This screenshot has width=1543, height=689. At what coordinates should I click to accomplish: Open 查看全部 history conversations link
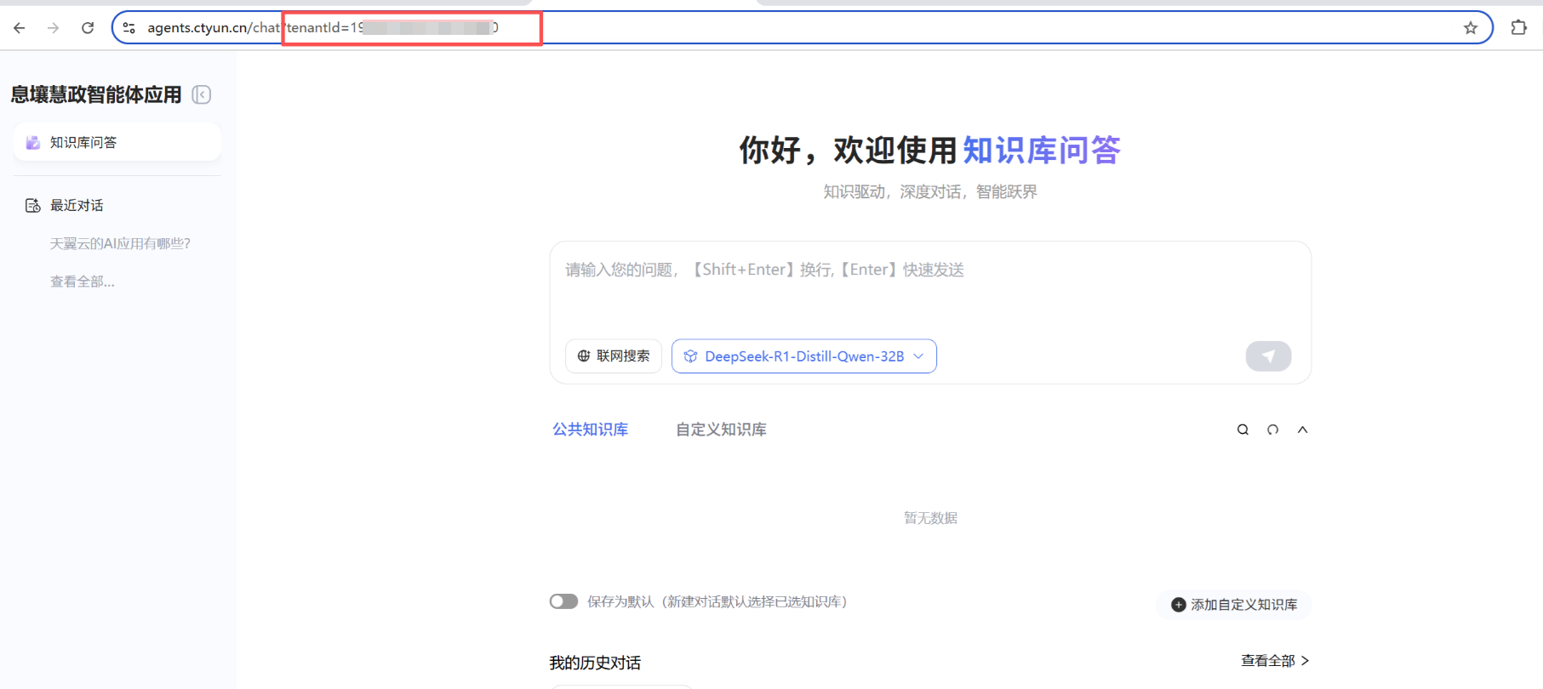tap(1274, 661)
